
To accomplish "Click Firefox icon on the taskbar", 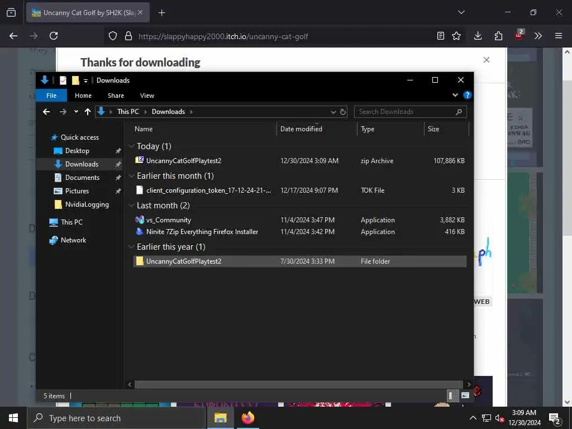I will coord(248,418).
